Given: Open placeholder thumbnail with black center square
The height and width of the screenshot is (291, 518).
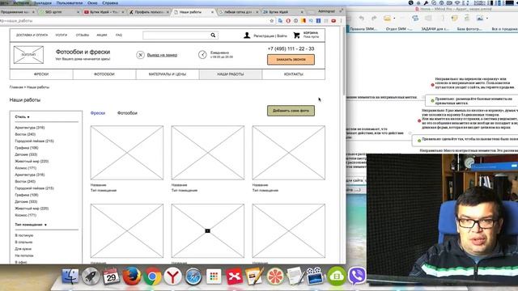Looking at the screenshot, I should point(208,230).
